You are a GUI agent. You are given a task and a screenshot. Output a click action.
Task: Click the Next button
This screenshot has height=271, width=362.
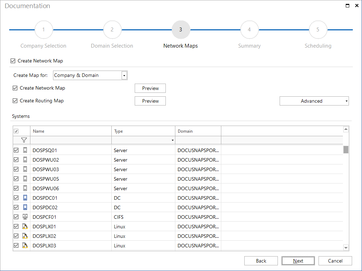[x=298, y=261]
